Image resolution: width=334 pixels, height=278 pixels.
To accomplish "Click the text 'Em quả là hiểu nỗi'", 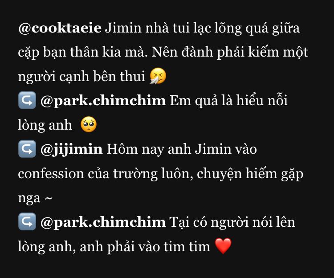I will [228, 100].
